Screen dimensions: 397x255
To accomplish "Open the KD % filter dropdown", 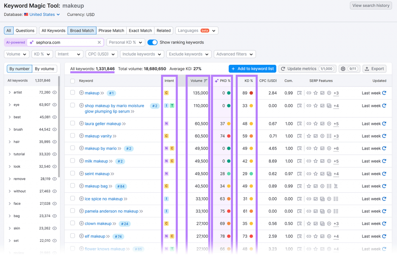I will pyautogui.click(x=42, y=54).
